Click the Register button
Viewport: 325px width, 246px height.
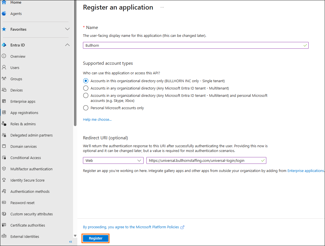tap(96, 238)
